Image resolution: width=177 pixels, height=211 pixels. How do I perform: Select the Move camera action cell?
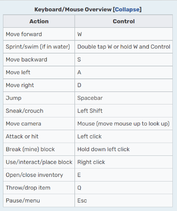39,124
